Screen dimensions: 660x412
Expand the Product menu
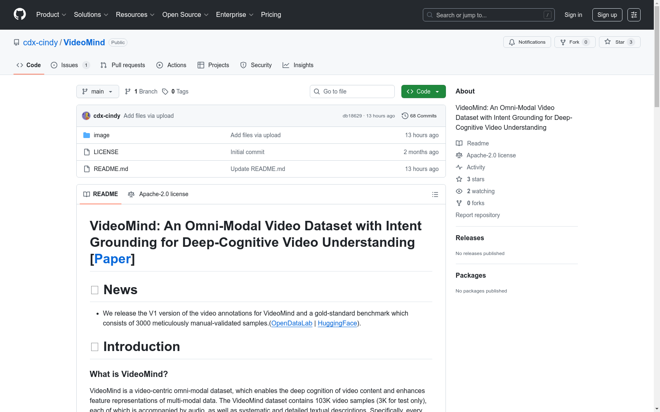(51, 14)
